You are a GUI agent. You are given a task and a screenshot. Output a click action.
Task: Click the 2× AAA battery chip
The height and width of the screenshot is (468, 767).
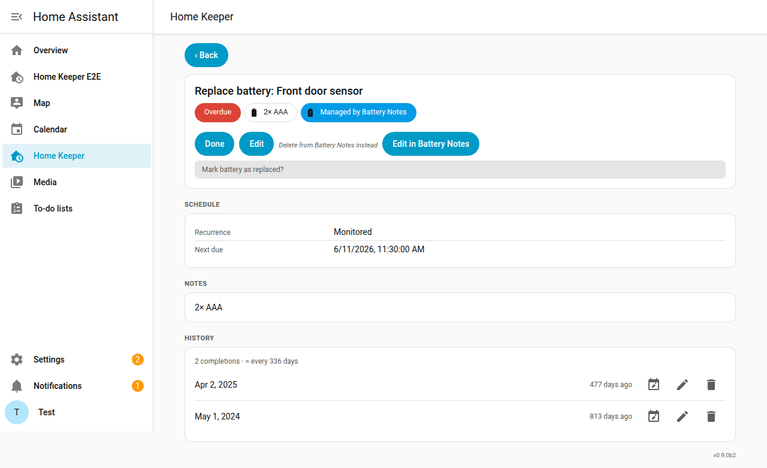271,113
